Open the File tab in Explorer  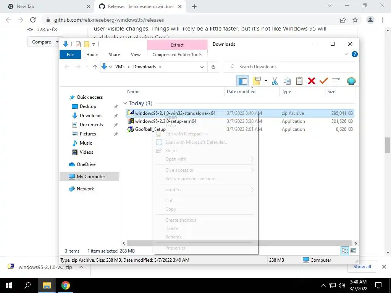70,54
